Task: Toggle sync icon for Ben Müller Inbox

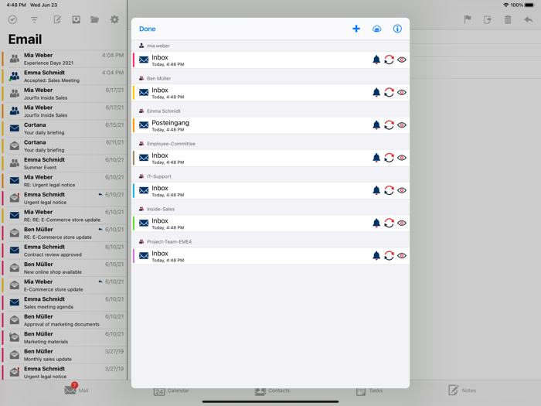Action: [389, 93]
